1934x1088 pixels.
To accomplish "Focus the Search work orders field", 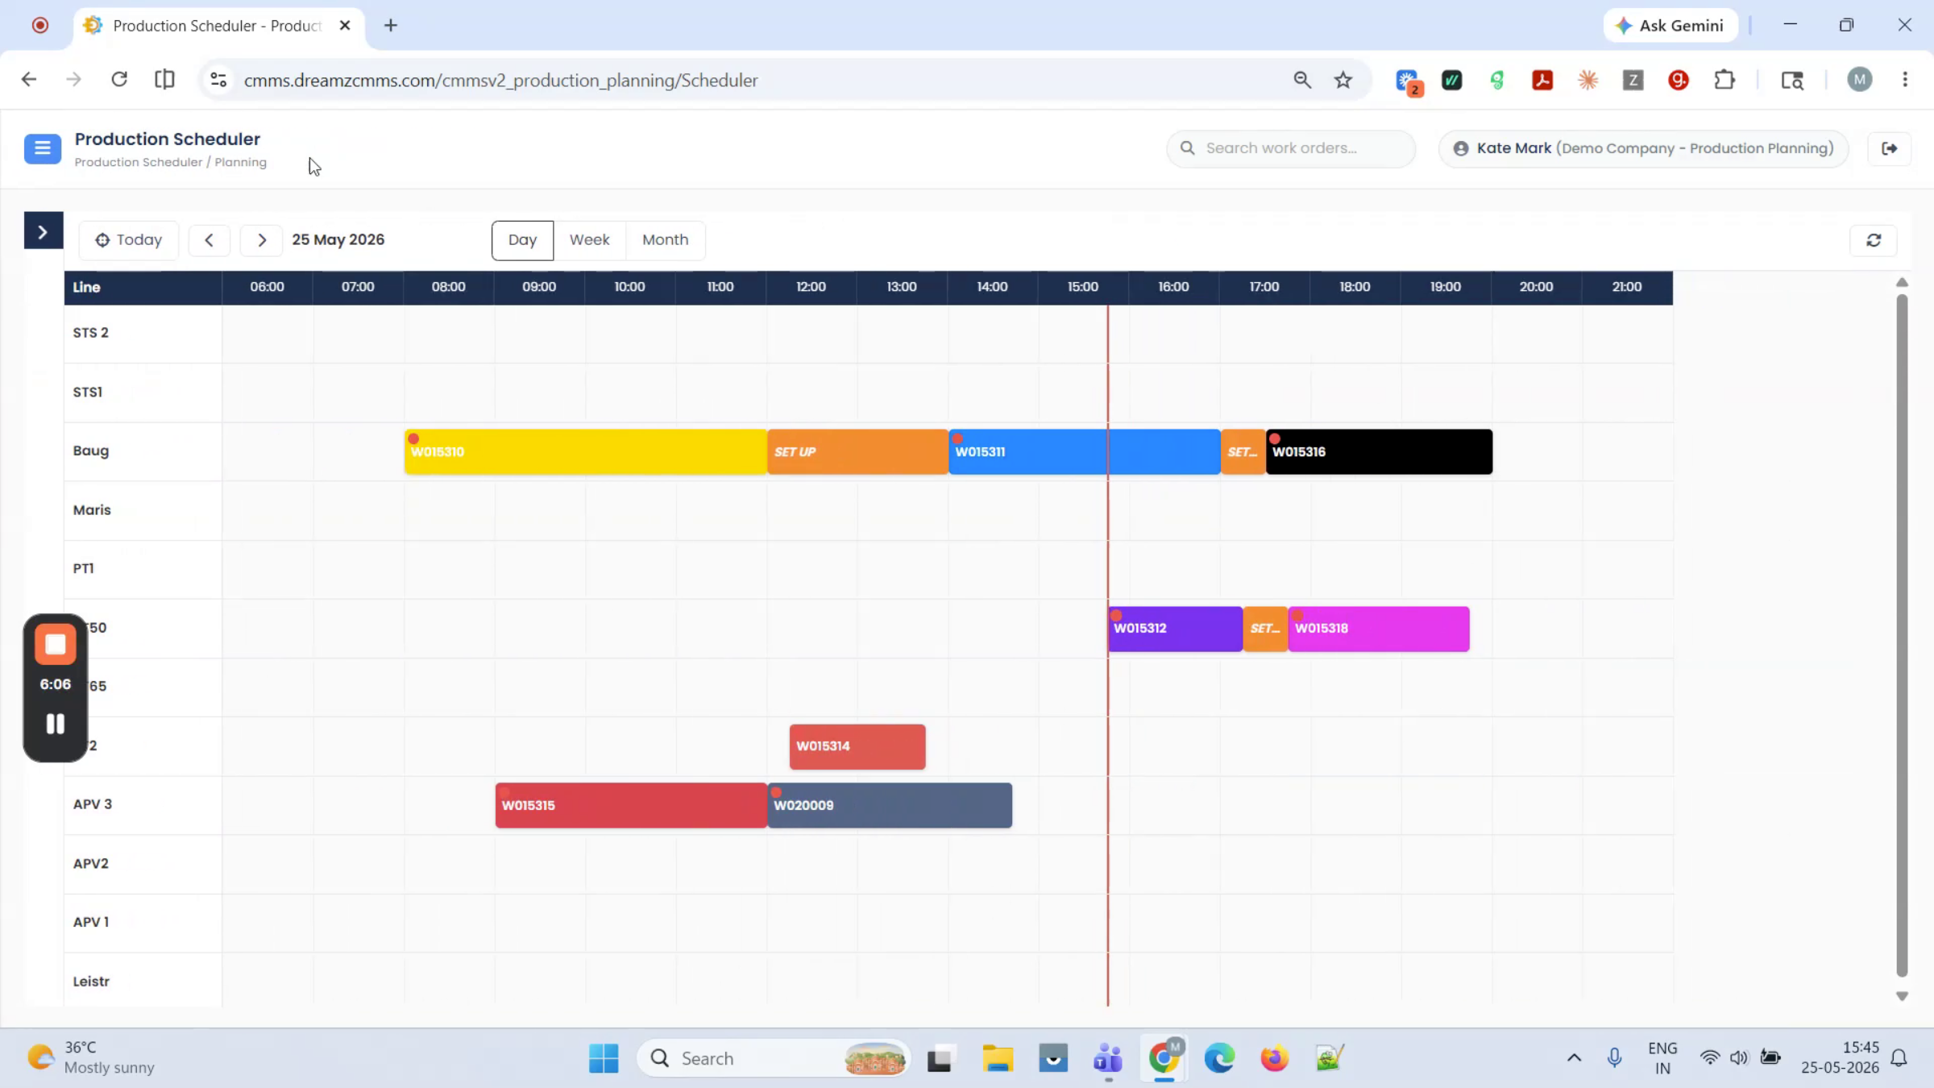I will [1291, 148].
